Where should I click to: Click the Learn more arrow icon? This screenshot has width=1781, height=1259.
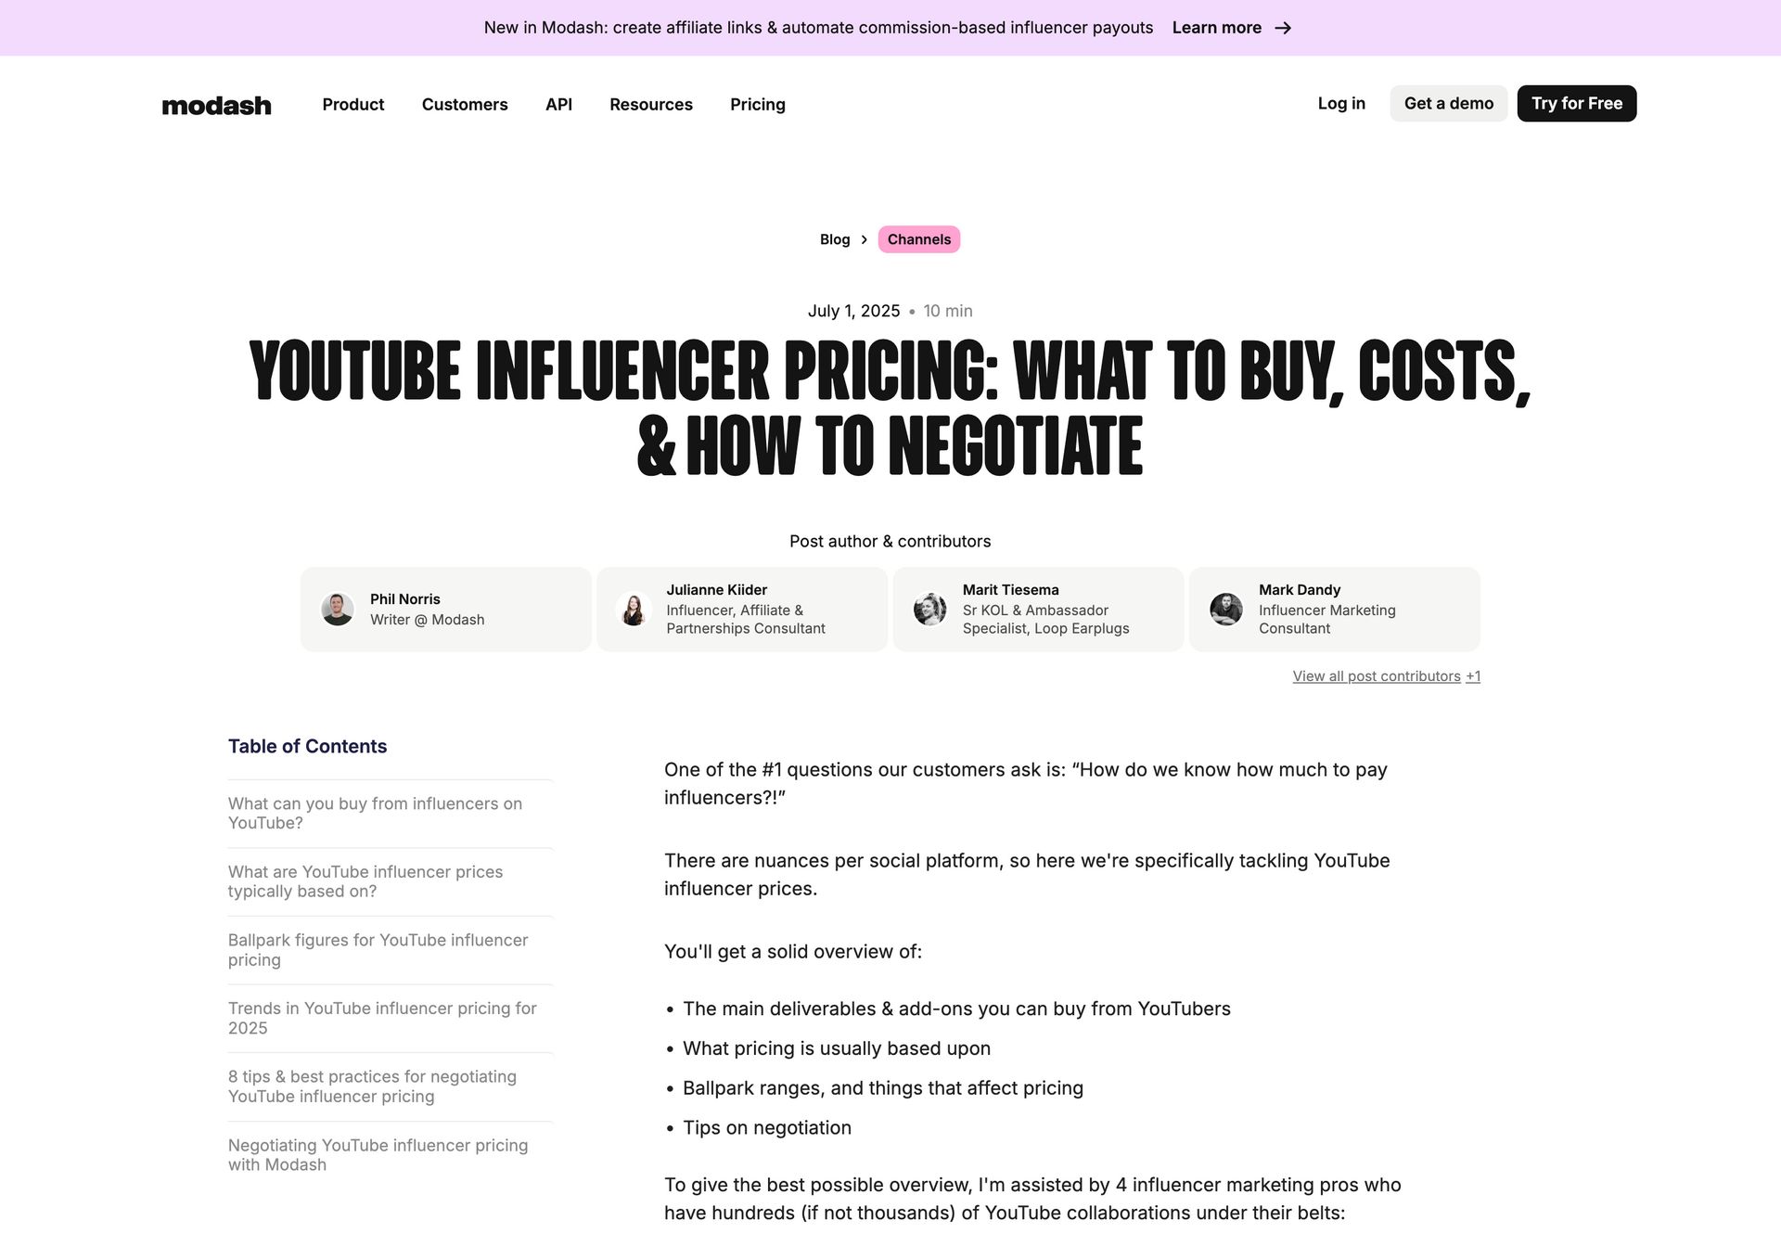1283,28
